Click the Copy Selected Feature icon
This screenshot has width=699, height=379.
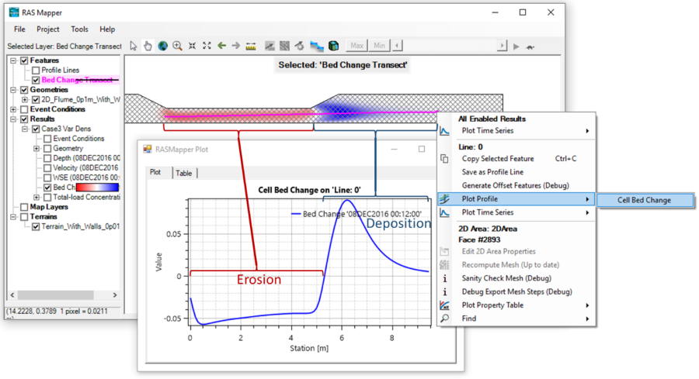(444, 159)
